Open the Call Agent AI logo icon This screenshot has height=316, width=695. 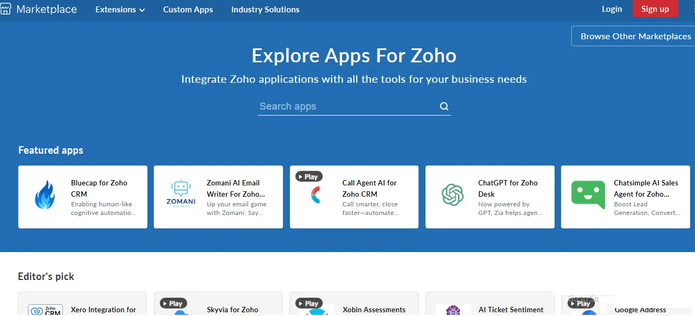(x=316, y=195)
